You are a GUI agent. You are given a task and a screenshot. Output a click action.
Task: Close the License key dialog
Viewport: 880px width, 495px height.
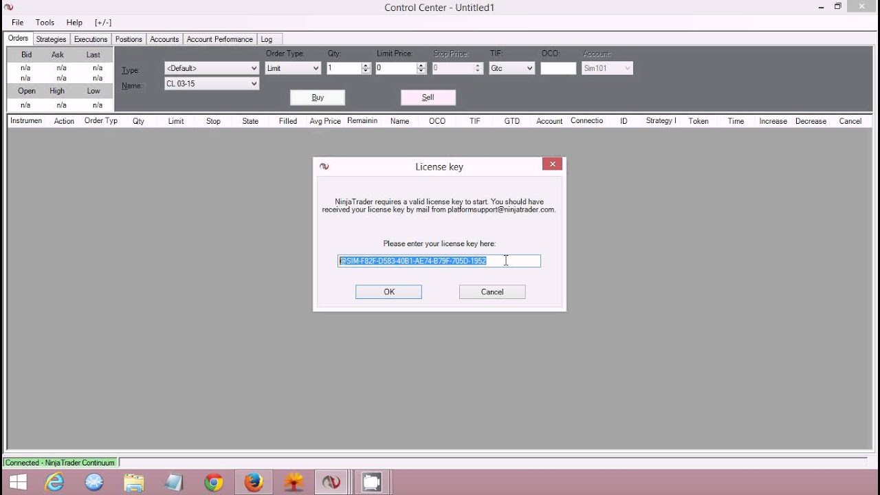(x=552, y=164)
